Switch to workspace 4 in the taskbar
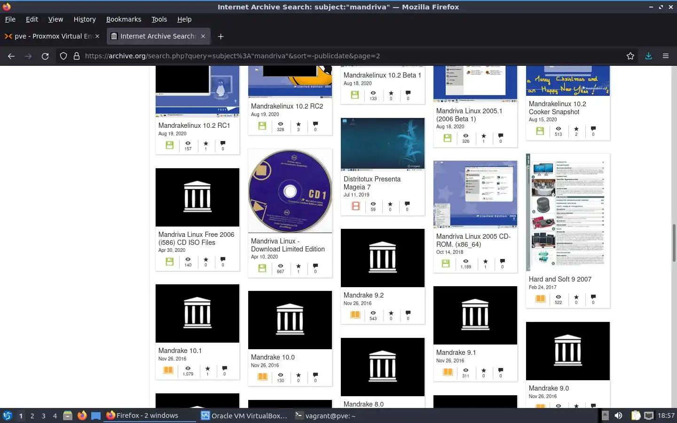The width and height of the screenshot is (677, 423). 55,415
